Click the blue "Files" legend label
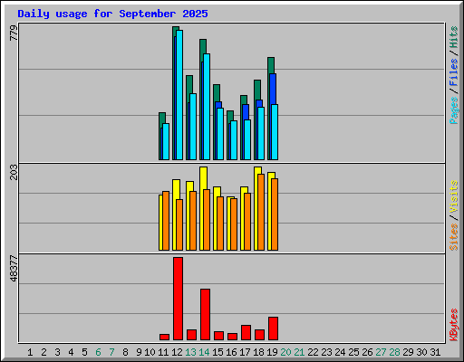464x362 pixels. pos(453,71)
